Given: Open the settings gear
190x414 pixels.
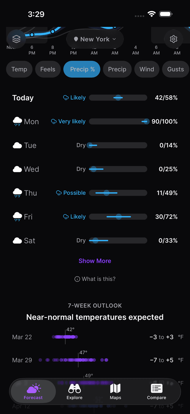Looking at the screenshot, I should (x=173, y=39).
